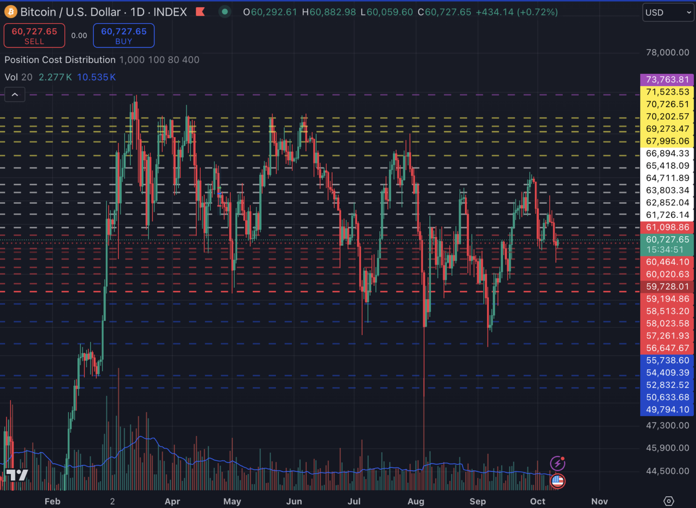Click the Feb label on time axis

pos(53,501)
